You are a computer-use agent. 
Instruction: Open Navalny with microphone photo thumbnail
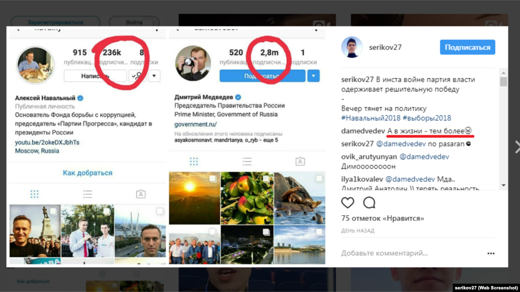coord(87,231)
